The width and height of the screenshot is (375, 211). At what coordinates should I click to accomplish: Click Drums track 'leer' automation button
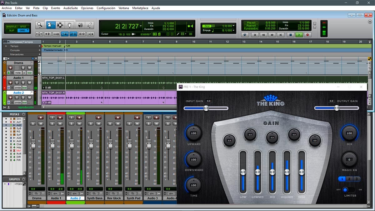point(29,73)
